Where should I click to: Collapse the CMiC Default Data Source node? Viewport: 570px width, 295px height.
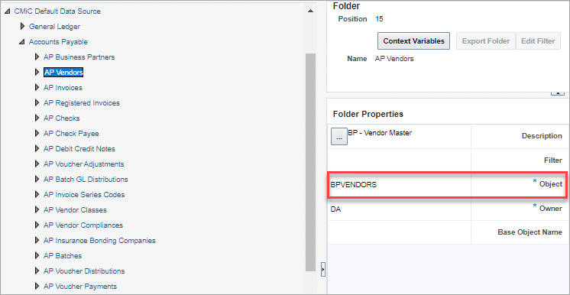click(x=8, y=11)
